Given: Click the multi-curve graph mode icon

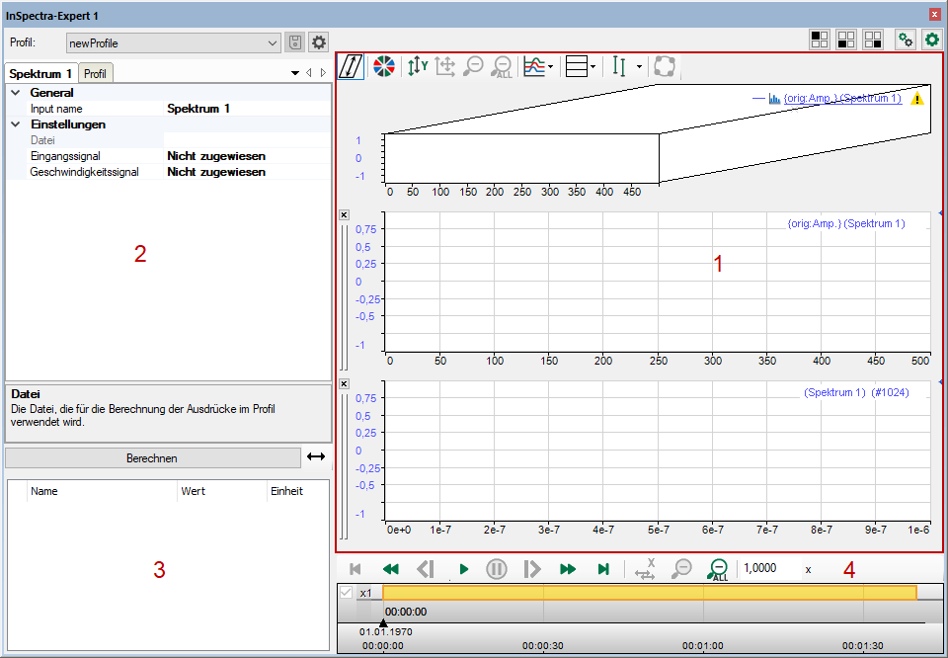Looking at the screenshot, I should [534, 66].
